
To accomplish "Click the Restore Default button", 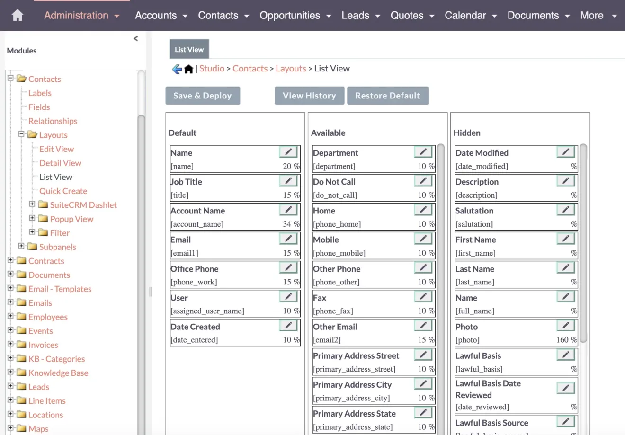I will (388, 95).
